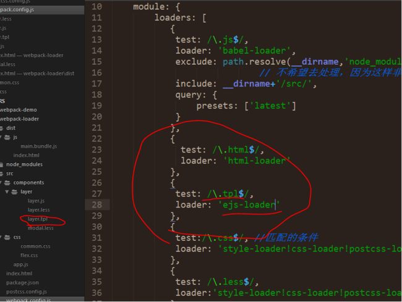402x302 pixels.
Task: Open main.bundle.js file
Action: (x=39, y=146)
